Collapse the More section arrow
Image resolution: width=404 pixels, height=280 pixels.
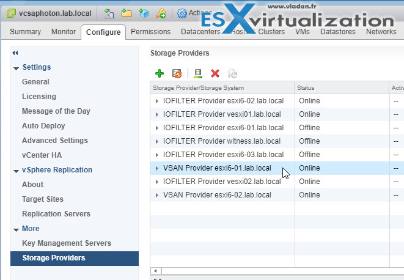pos(17,230)
